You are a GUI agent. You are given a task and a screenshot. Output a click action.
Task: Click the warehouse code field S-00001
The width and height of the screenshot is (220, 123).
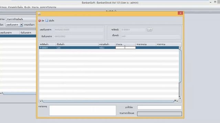pyautogui.click(x=133, y=30)
